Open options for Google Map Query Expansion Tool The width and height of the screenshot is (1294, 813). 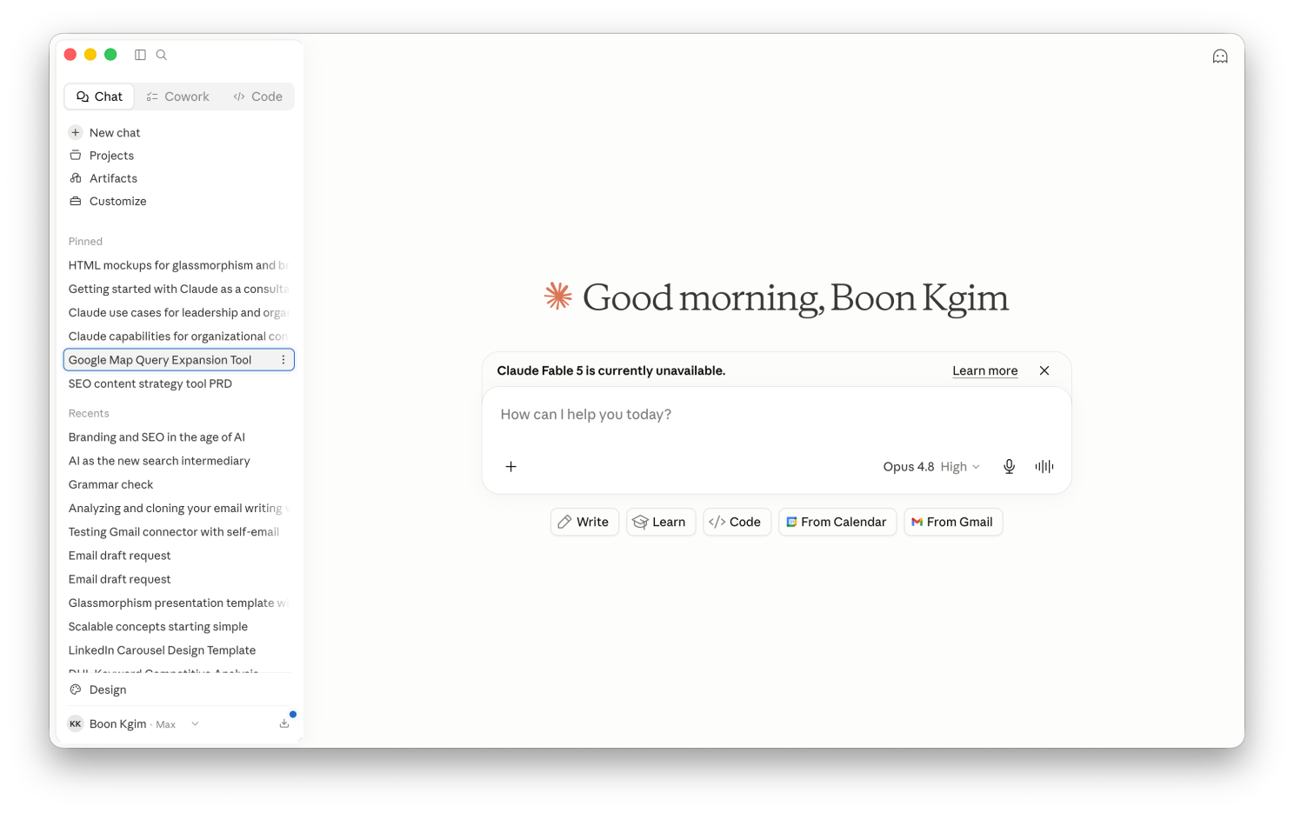point(283,360)
